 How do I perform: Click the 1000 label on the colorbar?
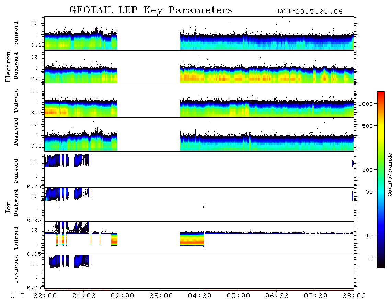[x=366, y=104]
